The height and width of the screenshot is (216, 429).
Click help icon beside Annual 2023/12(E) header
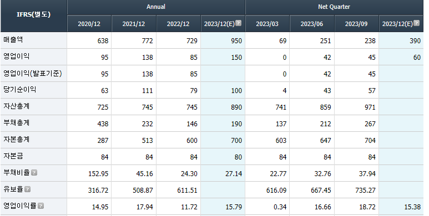click(x=239, y=23)
